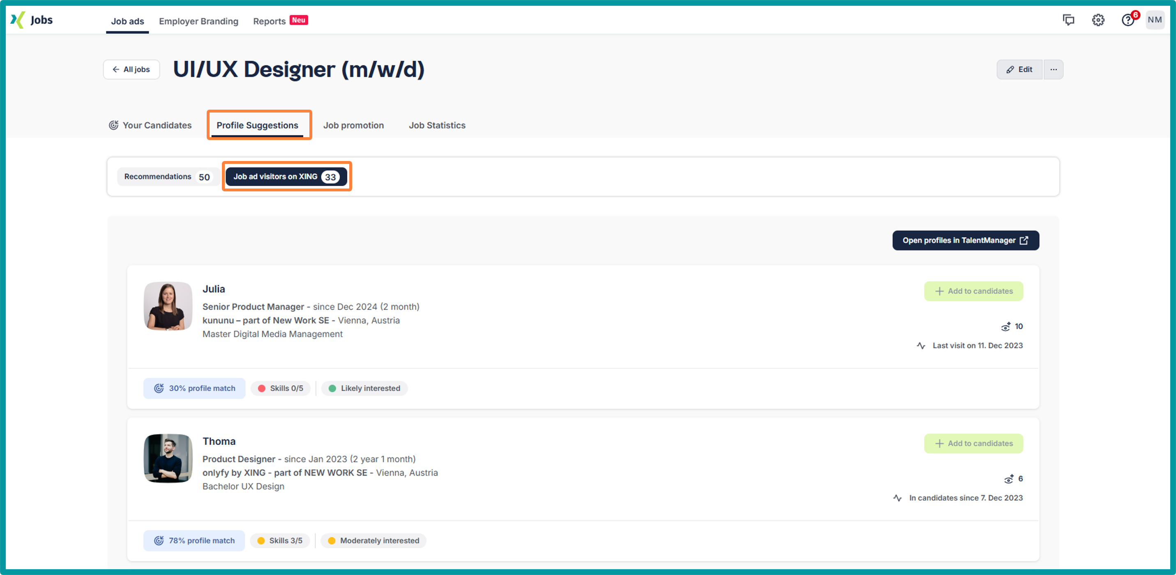Click activity icon beside Julia's last visit
This screenshot has width=1176, height=575.
921,346
